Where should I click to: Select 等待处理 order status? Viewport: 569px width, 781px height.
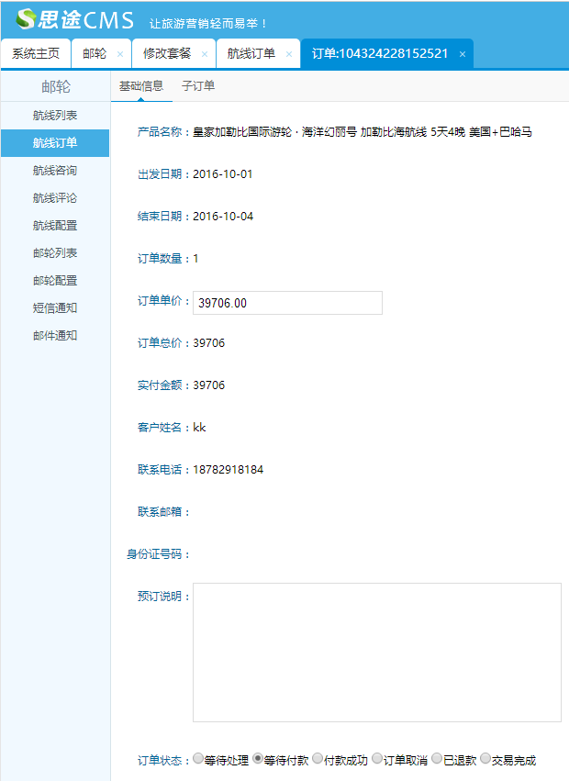point(198,759)
